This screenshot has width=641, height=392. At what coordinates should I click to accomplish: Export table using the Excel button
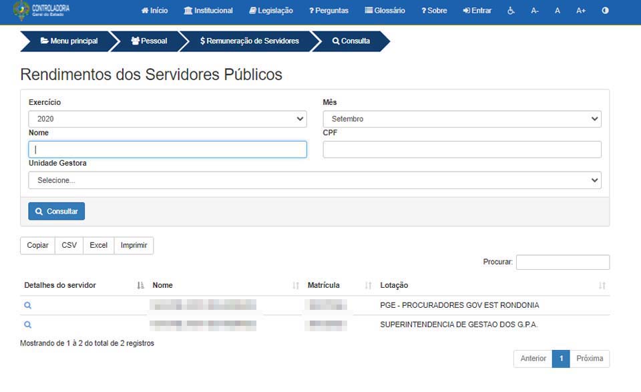point(99,245)
